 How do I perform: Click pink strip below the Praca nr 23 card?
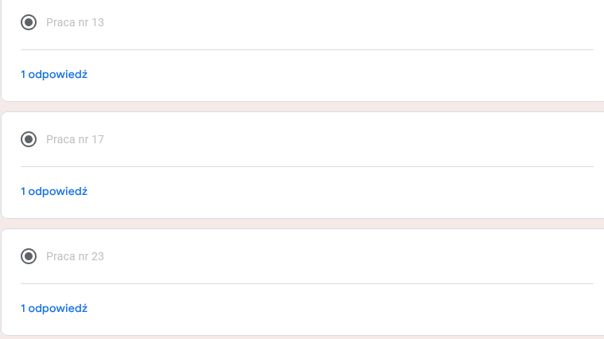tap(302, 337)
